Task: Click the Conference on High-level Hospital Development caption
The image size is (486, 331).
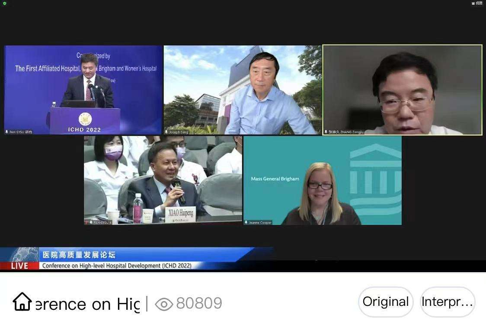Action: [117, 266]
